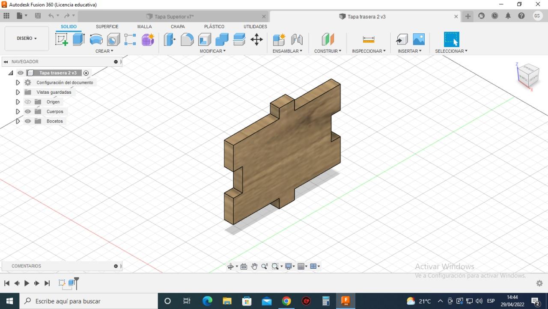The image size is (548, 309).
Task: Switch to the SUPERFICIE ribbon tab
Action: pyautogui.click(x=107, y=27)
